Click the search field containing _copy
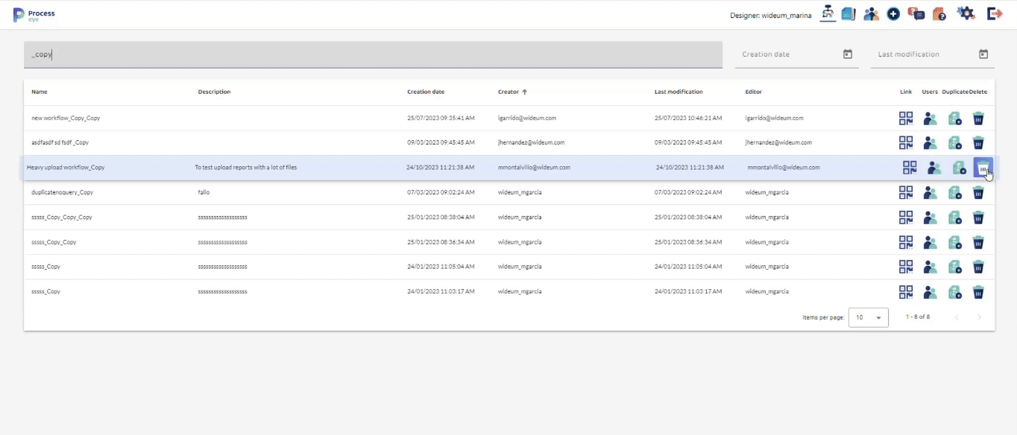The width and height of the screenshot is (1017, 435). click(x=373, y=54)
